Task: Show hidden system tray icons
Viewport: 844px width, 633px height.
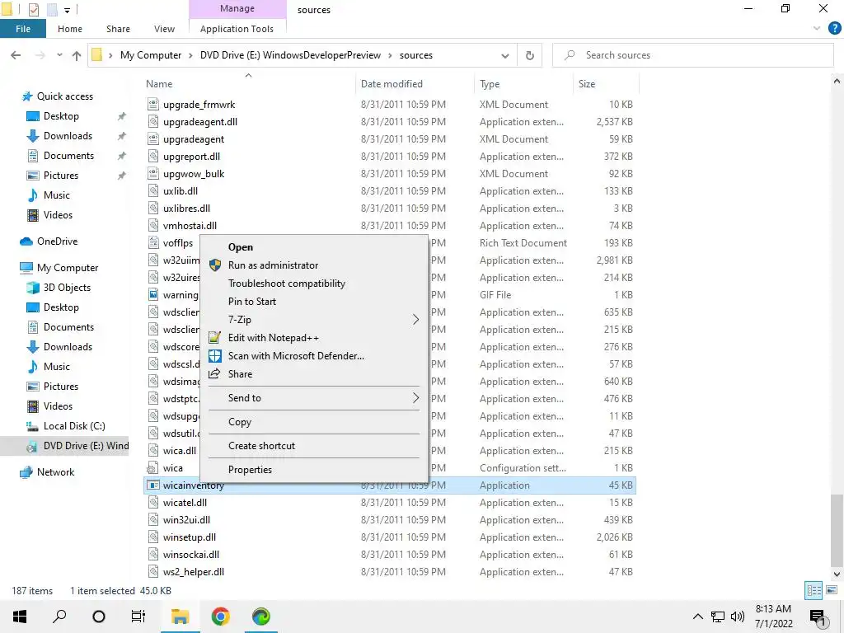Action: (697, 617)
